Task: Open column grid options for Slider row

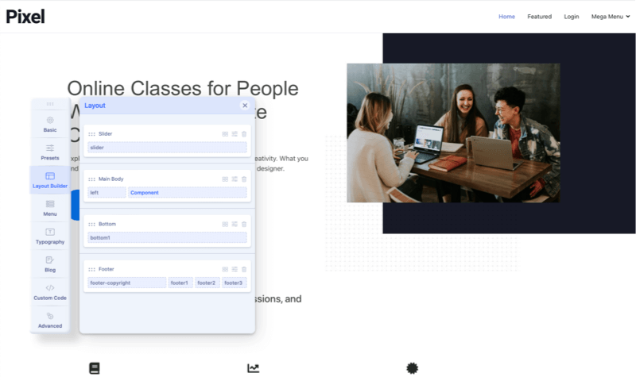Action: point(225,134)
